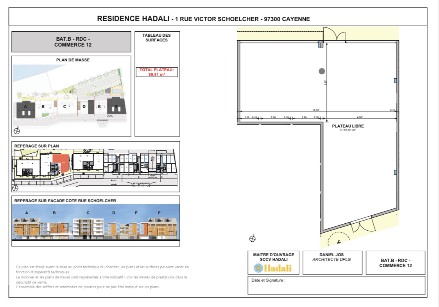
Task: Click building letter E in the Plan de Masse
Action: pos(99,106)
